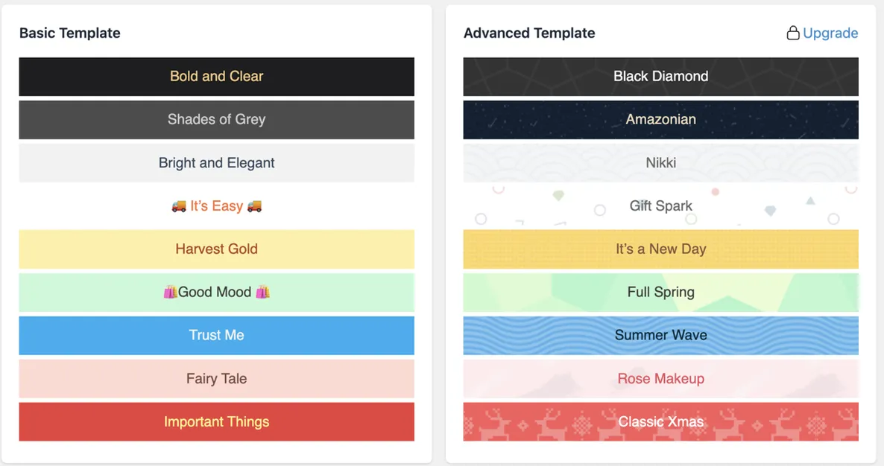Screen dimensions: 884x466
Task: Apply the red Important Things template
Action: (x=216, y=421)
